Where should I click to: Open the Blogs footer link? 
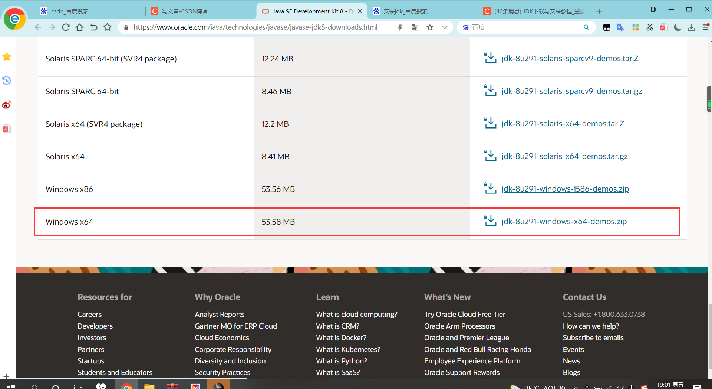[x=571, y=372]
